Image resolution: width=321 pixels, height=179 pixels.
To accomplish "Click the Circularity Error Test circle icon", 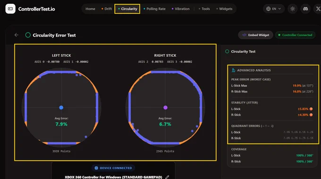I will (x=28, y=35).
